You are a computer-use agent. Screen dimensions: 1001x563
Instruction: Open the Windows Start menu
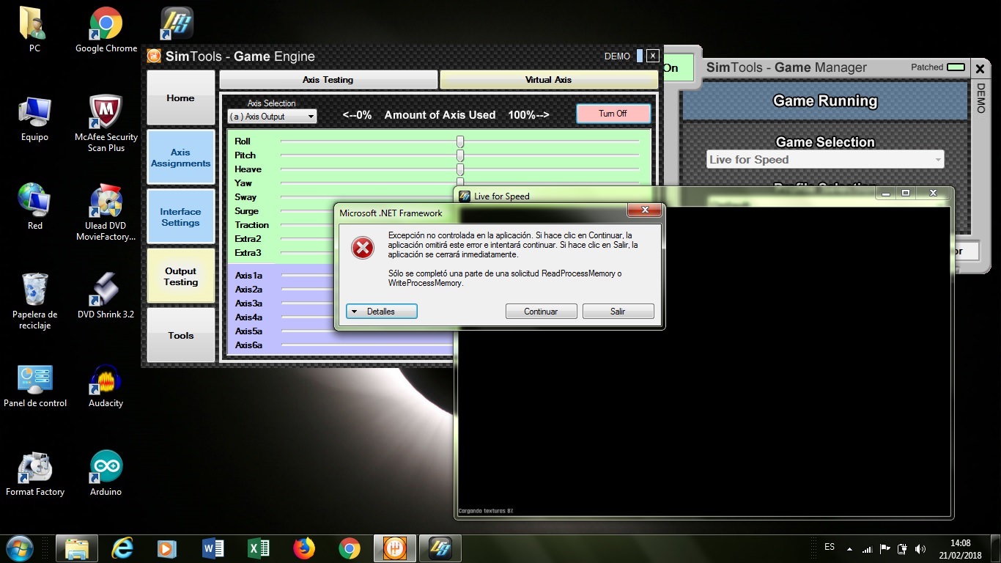(20, 548)
